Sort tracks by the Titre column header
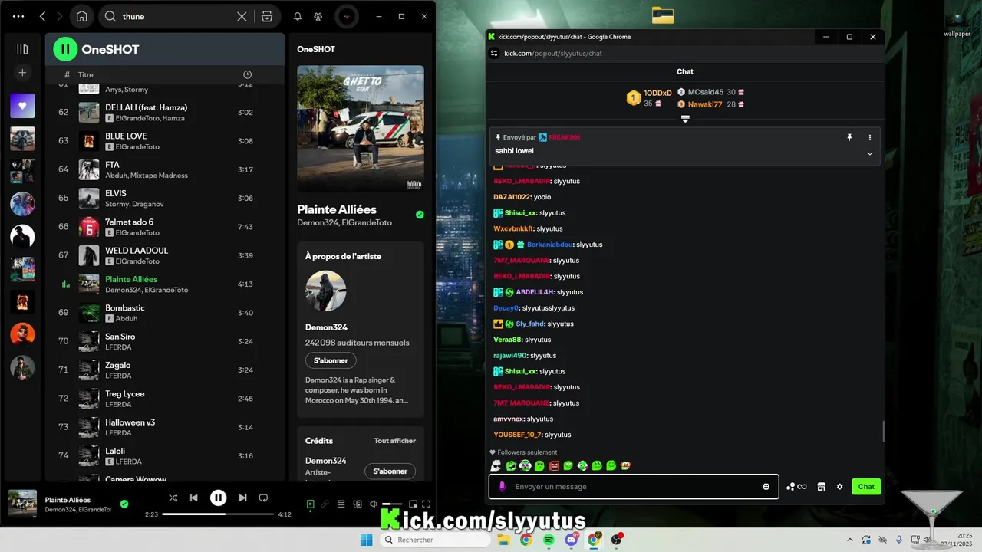 click(x=86, y=74)
